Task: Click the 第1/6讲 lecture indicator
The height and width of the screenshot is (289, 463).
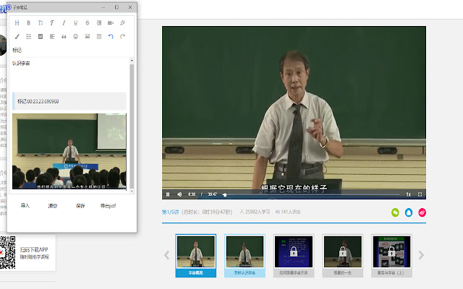Action: (171, 212)
